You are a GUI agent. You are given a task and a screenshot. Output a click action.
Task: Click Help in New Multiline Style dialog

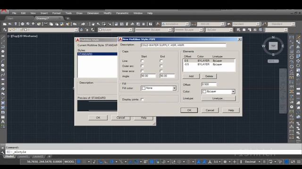click(x=231, y=110)
